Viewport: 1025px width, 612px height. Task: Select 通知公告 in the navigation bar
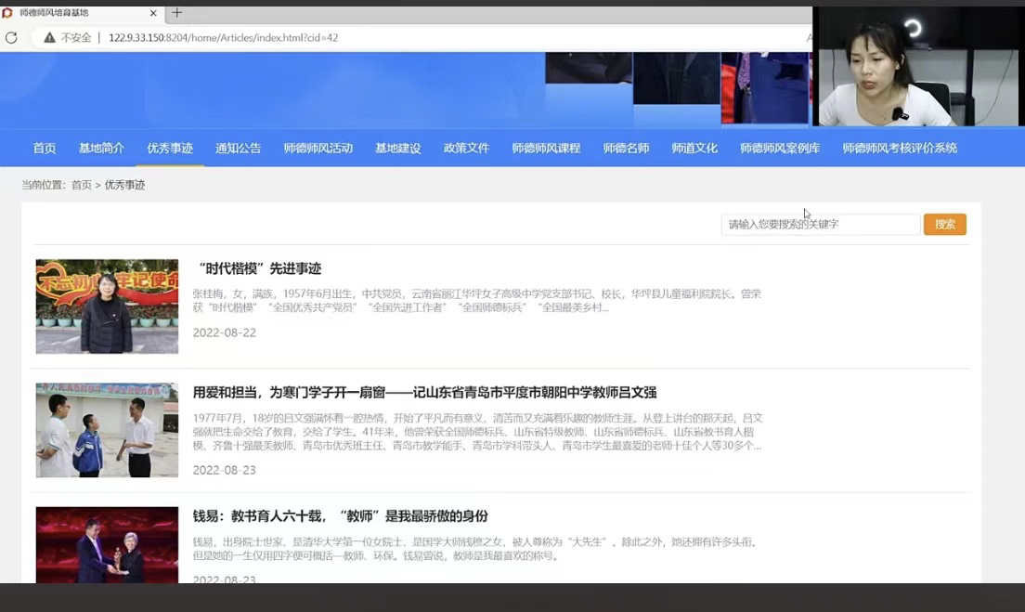coord(239,149)
